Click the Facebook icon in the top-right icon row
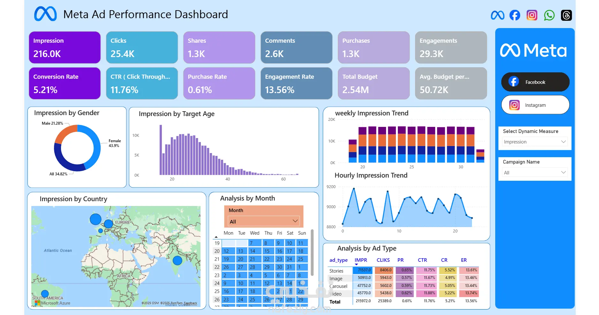This screenshot has width=599, height=315. 515,15
